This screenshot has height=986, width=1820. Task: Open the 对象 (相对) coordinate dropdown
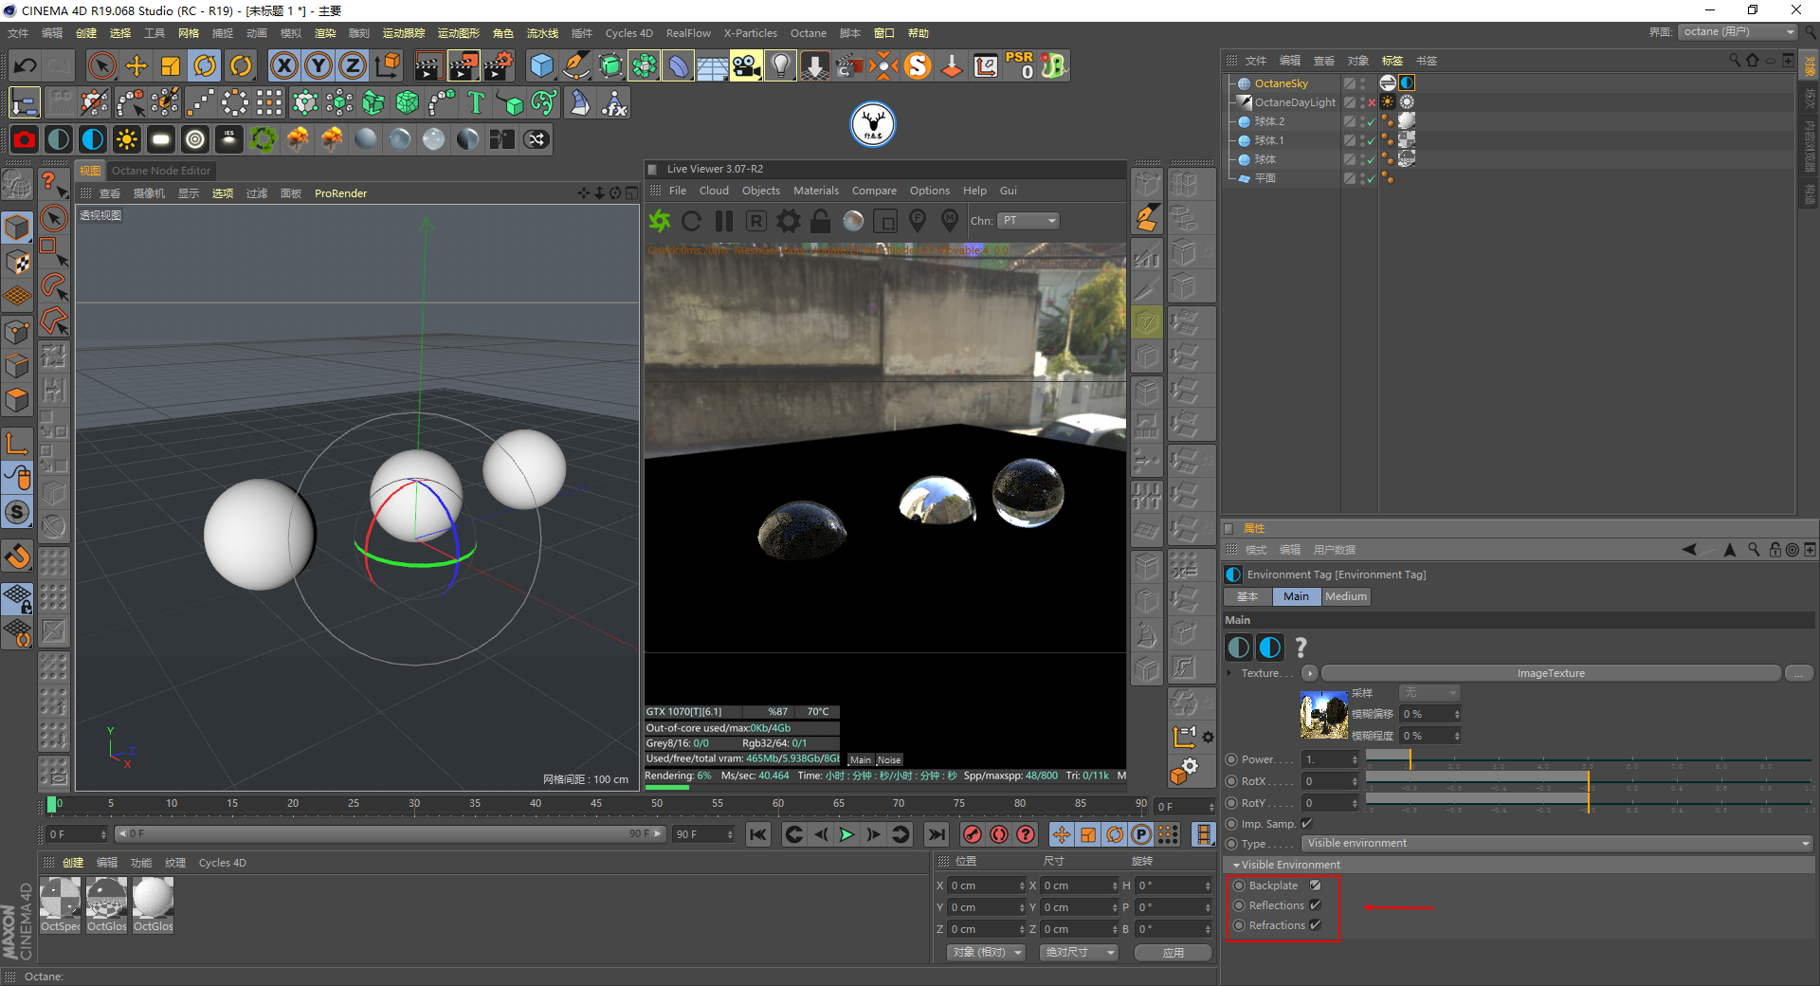[x=986, y=952]
